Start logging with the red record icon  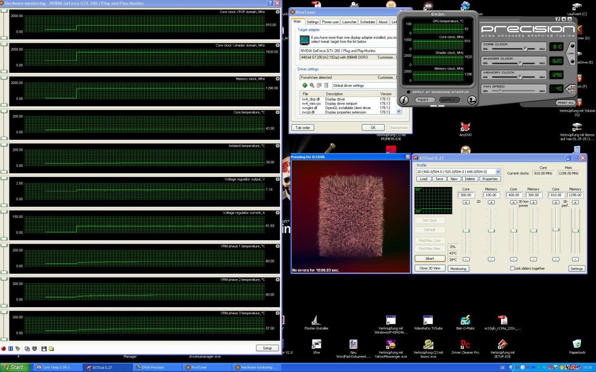[x=4, y=348]
